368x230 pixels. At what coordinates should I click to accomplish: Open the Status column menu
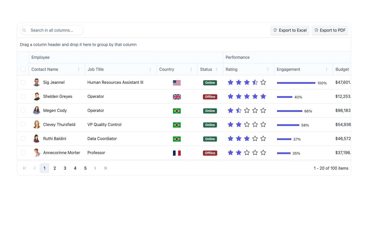[x=217, y=69]
